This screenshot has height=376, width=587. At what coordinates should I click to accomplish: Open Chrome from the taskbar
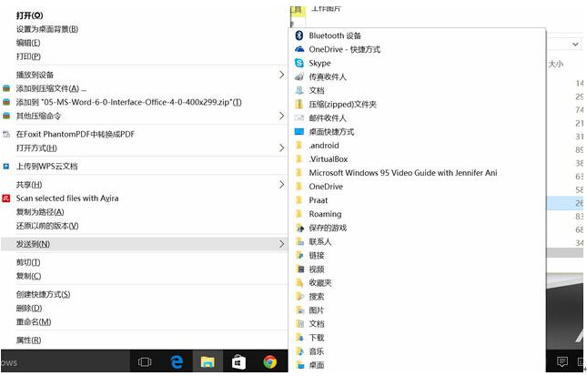pyautogui.click(x=270, y=361)
